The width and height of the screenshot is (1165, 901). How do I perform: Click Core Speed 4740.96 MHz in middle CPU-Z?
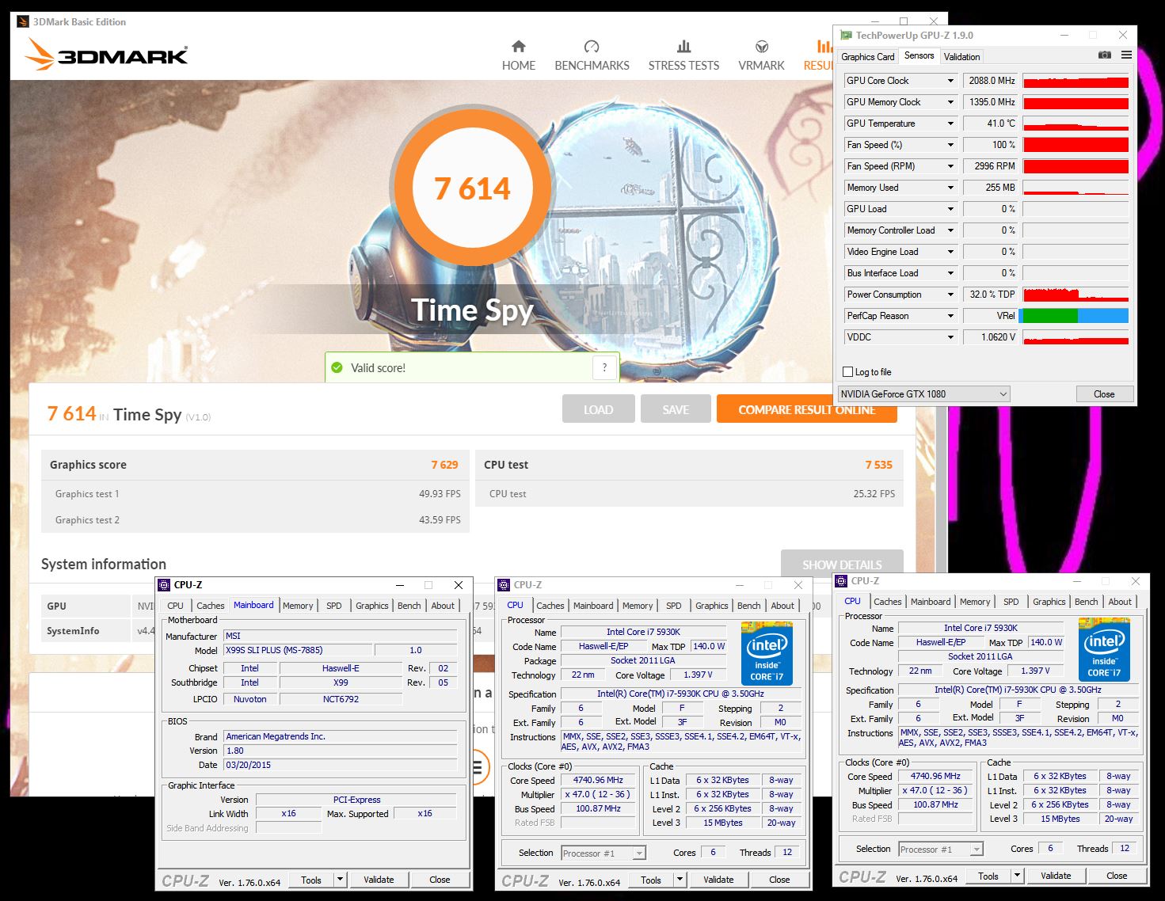tap(598, 780)
